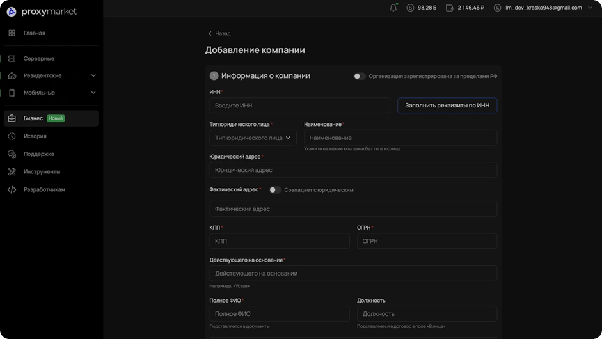The image size is (602, 339).
Task: Click the Мобильные phone icon
Action: tap(12, 93)
